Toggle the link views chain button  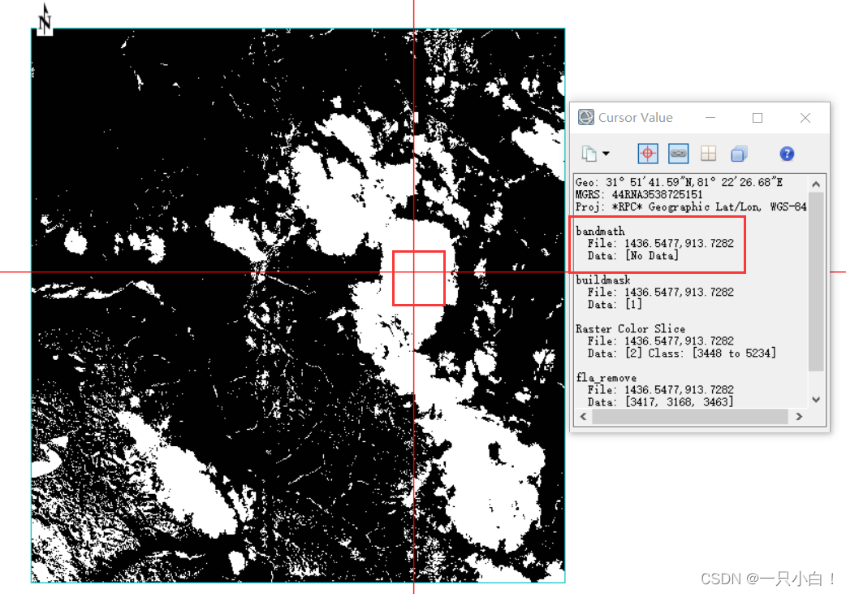click(x=678, y=154)
